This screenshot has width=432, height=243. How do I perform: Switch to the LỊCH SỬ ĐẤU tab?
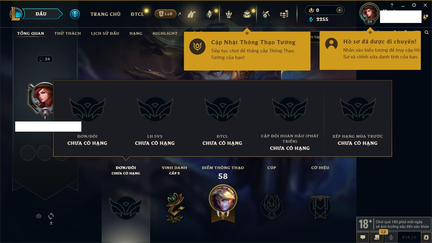[x=105, y=33]
